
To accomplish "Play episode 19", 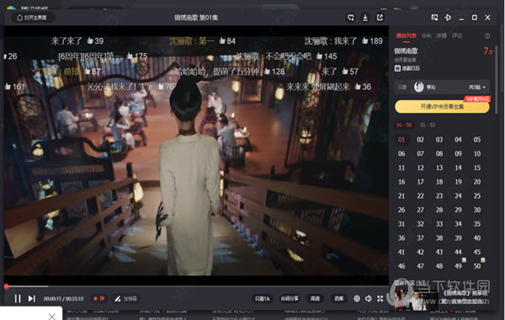I will [458, 182].
